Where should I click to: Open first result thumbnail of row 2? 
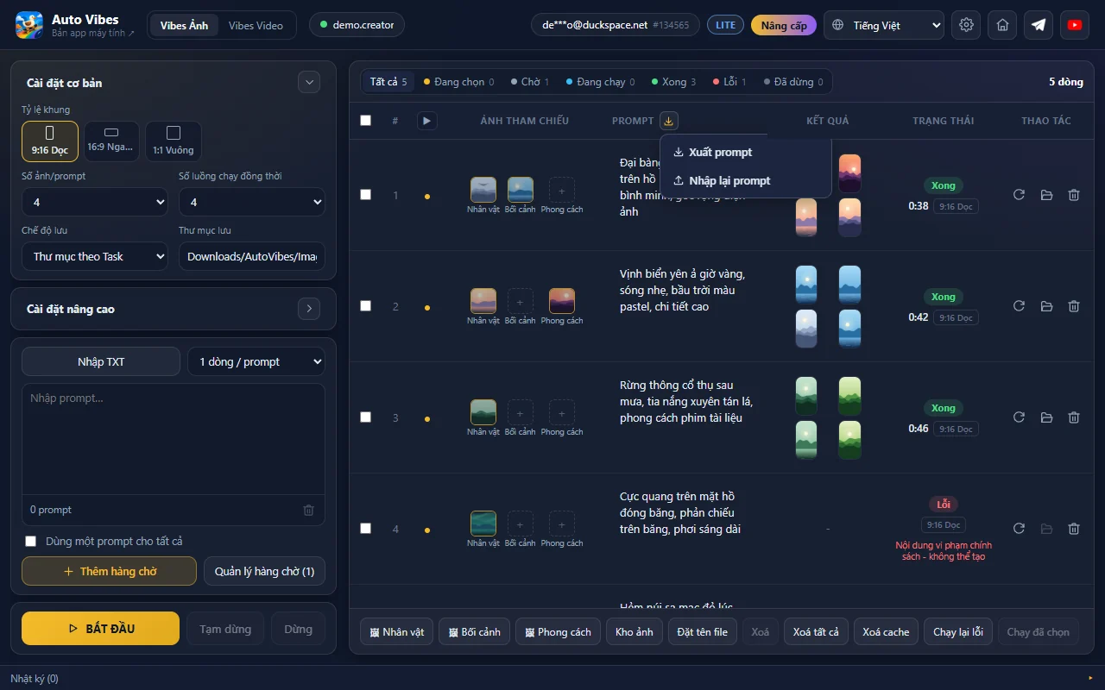point(805,285)
